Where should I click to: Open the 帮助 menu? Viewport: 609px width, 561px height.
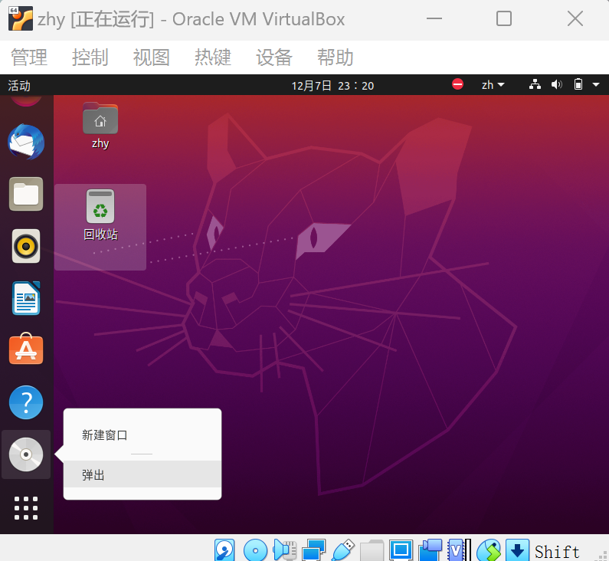[x=336, y=57]
